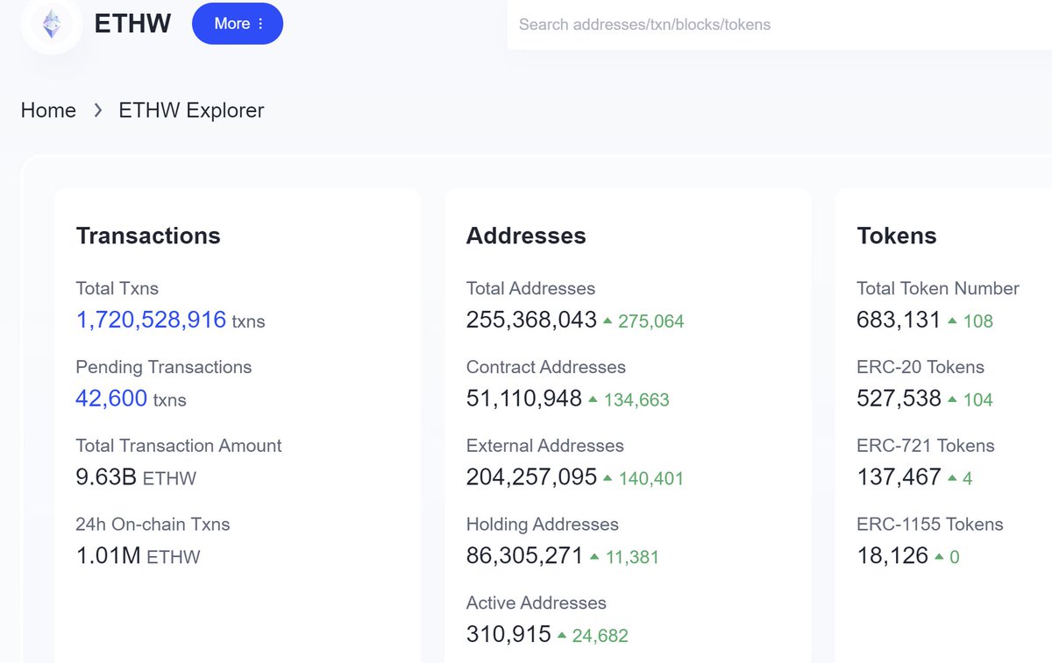Click the 9.63B ETHW value
The height and width of the screenshot is (663, 1052).
136,477
